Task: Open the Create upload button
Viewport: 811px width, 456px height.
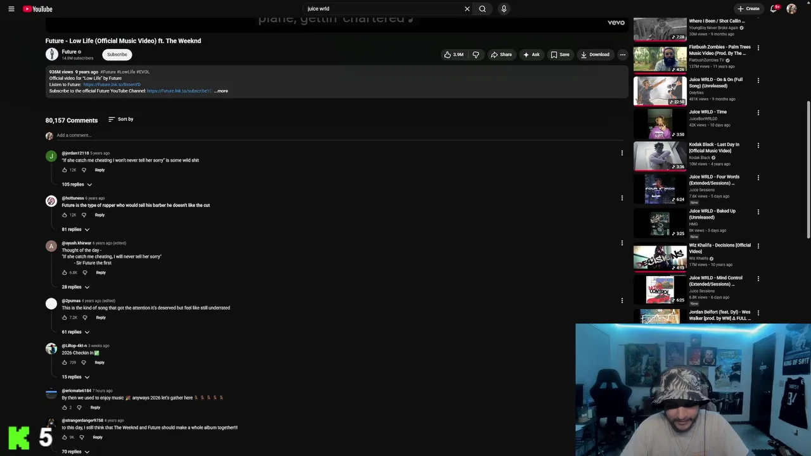Action: (x=748, y=9)
